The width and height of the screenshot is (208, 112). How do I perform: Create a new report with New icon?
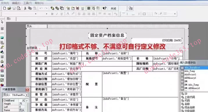click(5, 8)
